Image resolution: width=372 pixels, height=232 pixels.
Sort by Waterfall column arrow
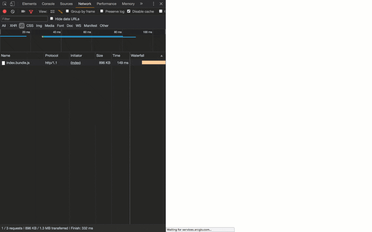161,56
